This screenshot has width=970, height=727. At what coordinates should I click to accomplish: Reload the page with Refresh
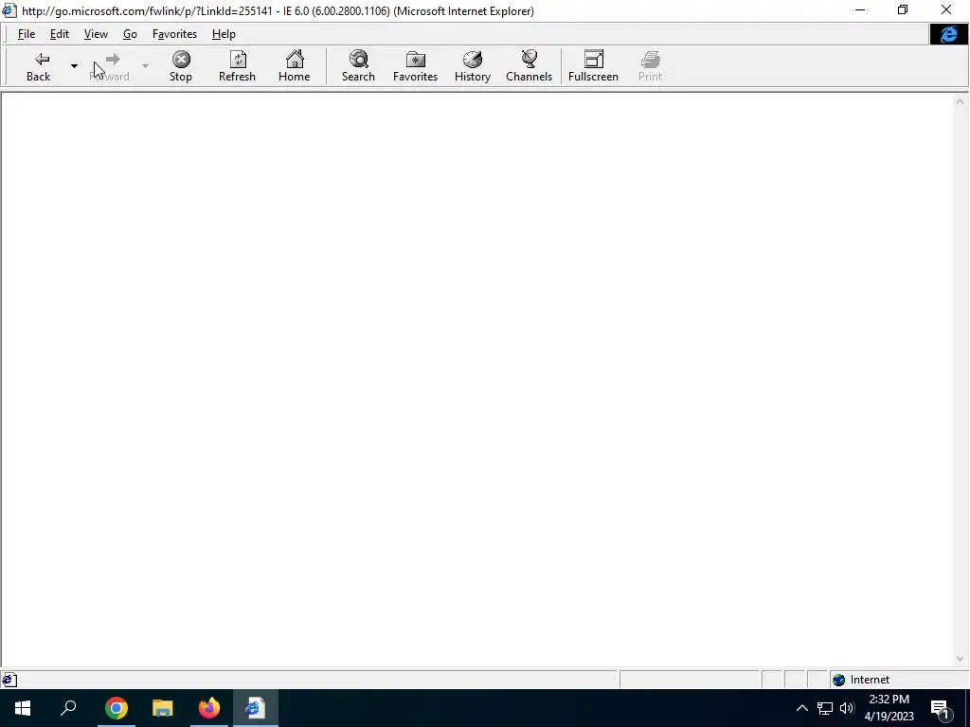[237, 67]
